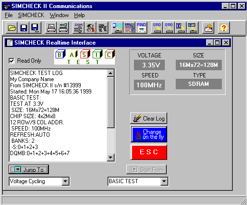The image size is (247, 205).
Task: Click the log scrollbar down arrow
Action: (111, 158)
